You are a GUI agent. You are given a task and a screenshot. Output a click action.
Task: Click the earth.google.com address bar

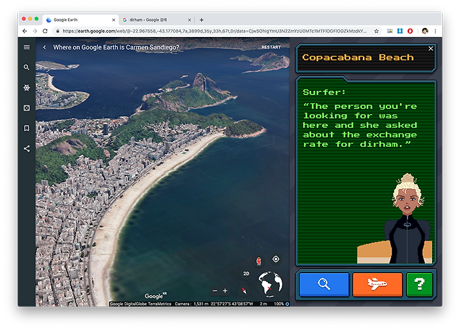214,31
